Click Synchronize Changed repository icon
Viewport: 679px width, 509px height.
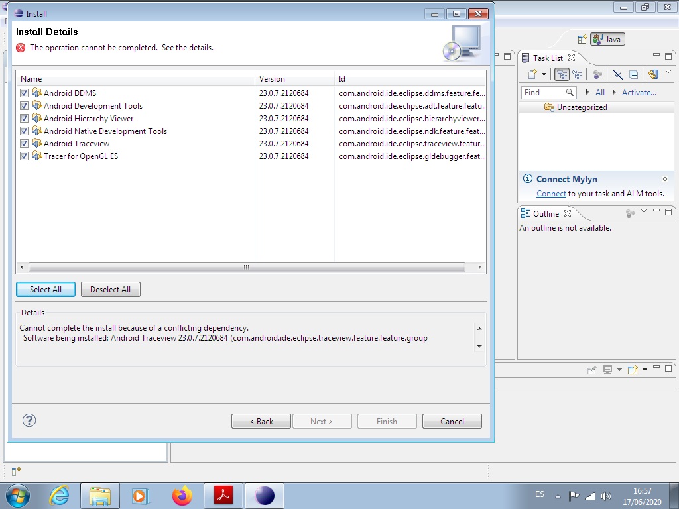click(x=653, y=74)
